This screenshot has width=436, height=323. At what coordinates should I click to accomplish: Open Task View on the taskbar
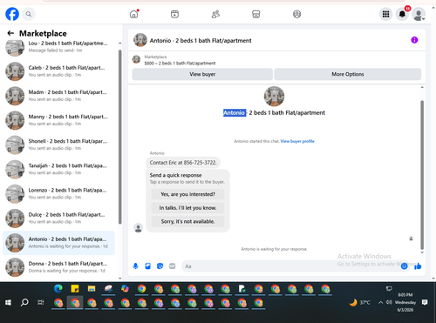[41, 303]
